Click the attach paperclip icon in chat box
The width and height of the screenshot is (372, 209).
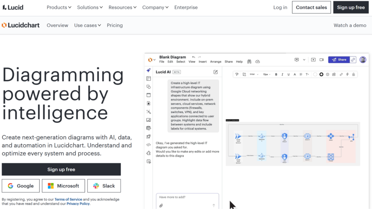click(x=161, y=205)
